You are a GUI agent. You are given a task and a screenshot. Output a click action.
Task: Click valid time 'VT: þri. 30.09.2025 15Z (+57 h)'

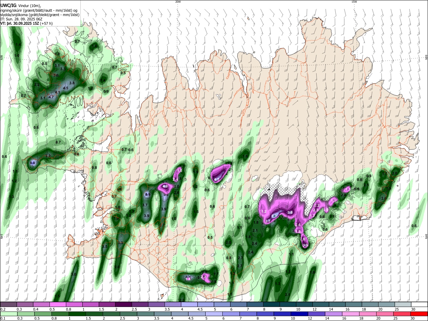pos(27,23)
